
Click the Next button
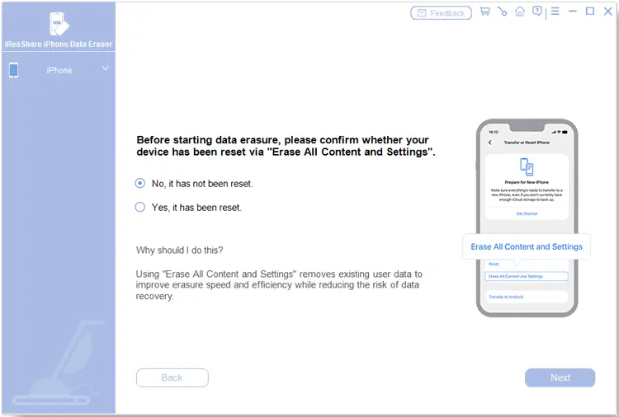click(x=560, y=377)
